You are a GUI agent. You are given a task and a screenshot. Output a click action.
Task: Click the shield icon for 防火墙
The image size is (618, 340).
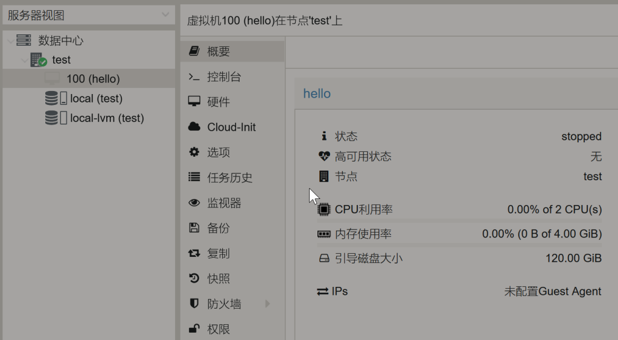pos(194,304)
